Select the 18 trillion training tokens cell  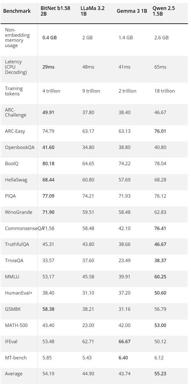click(x=165, y=91)
